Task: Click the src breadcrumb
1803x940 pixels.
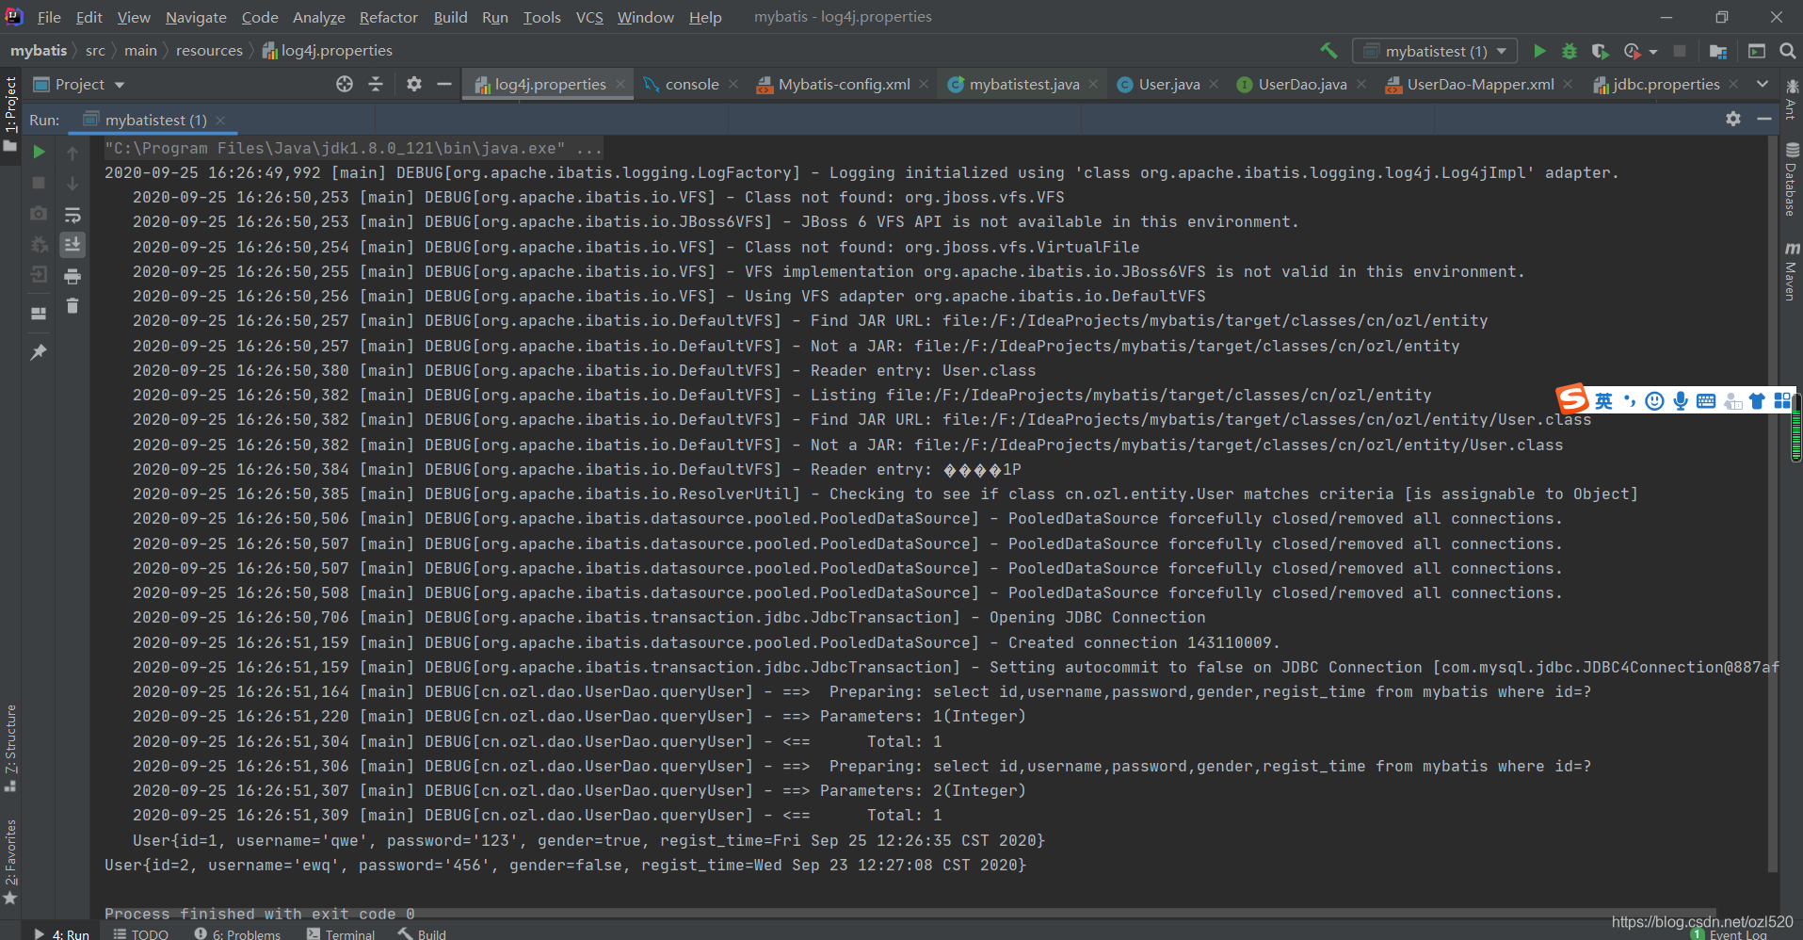Action: pyautogui.click(x=95, y=51)
